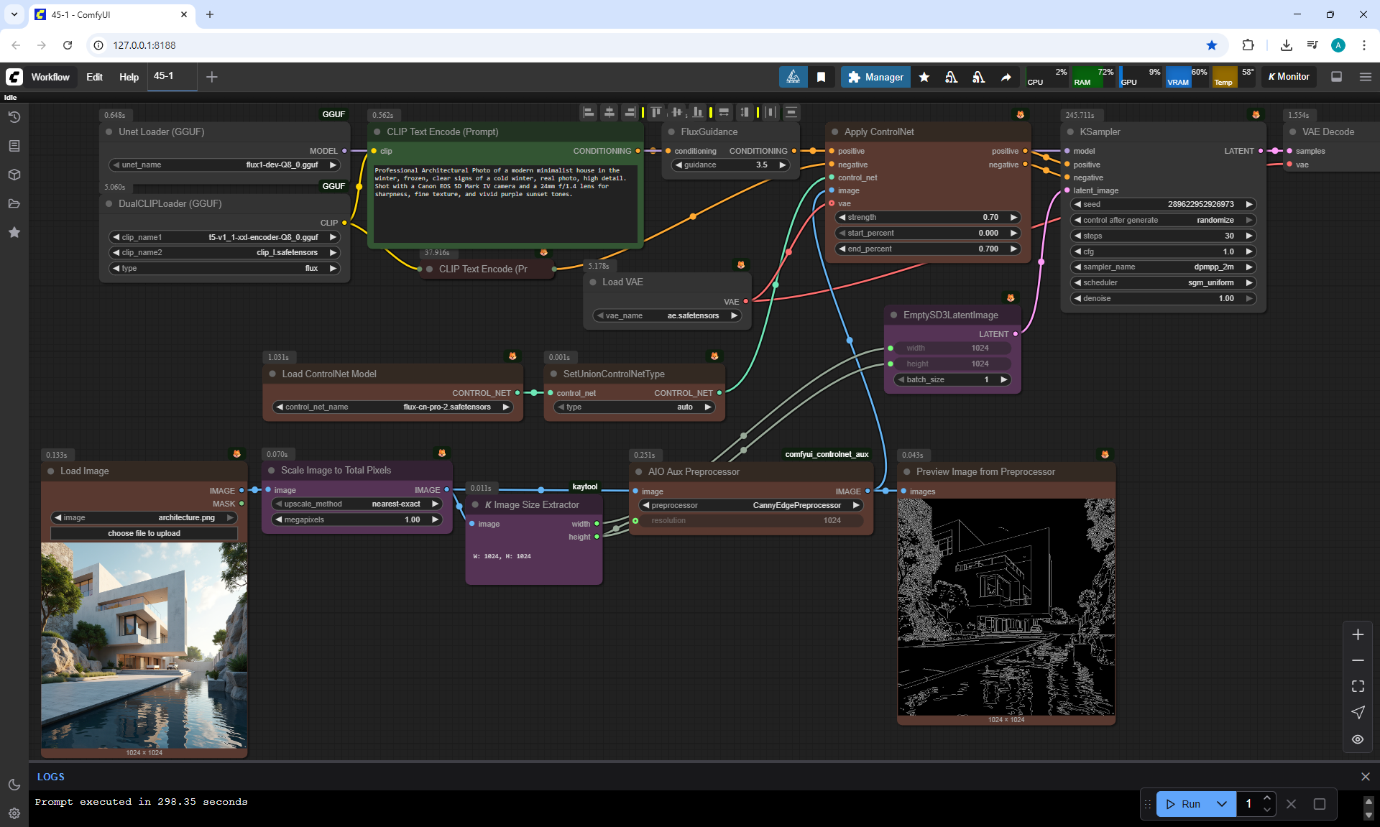Viewport: 1380px width, 827px height.
Task: Open settings gear in sidebar
Action: point(14,813)
